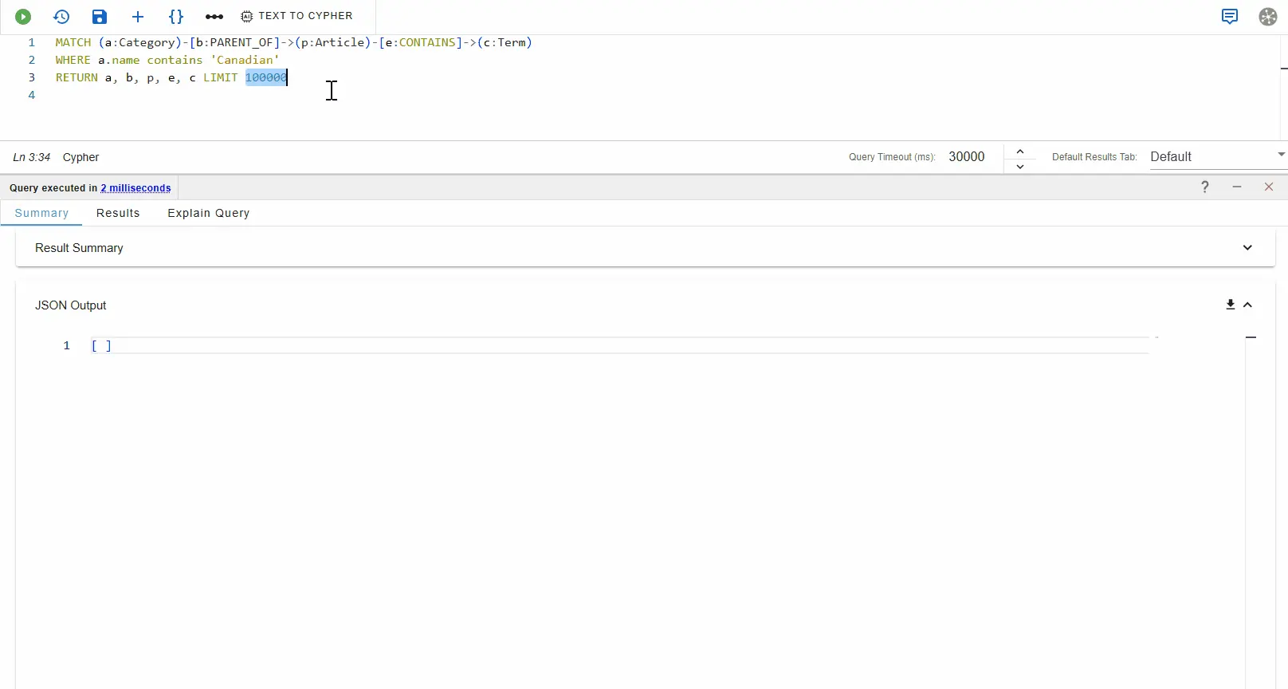Open the results panel help question mark

coord(1205,187)
